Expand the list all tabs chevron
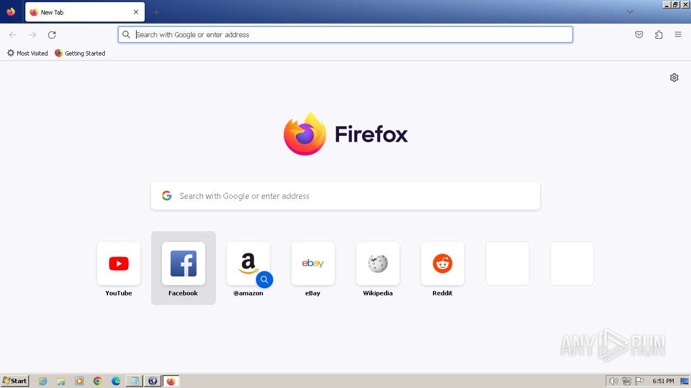This screenshot has width=691, height=388. 629,12
